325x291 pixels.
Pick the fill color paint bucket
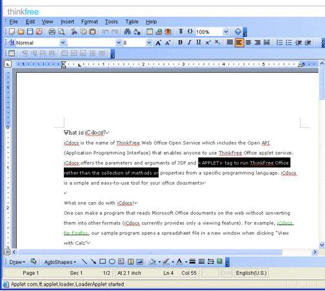tap(153, 261)
